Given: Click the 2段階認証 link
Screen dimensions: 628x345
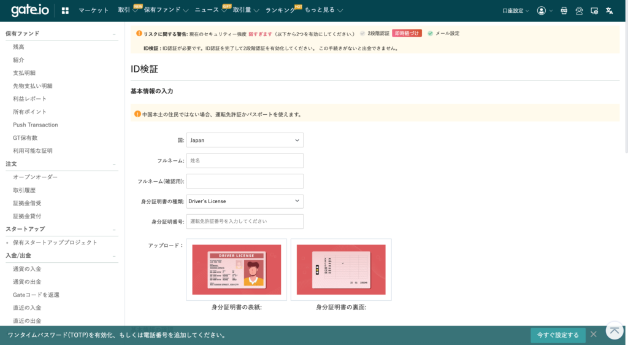Looking at the screenshot, I should [378, 34].
